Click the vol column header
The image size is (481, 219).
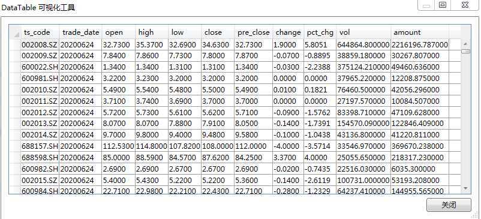(x=363, y=32)
